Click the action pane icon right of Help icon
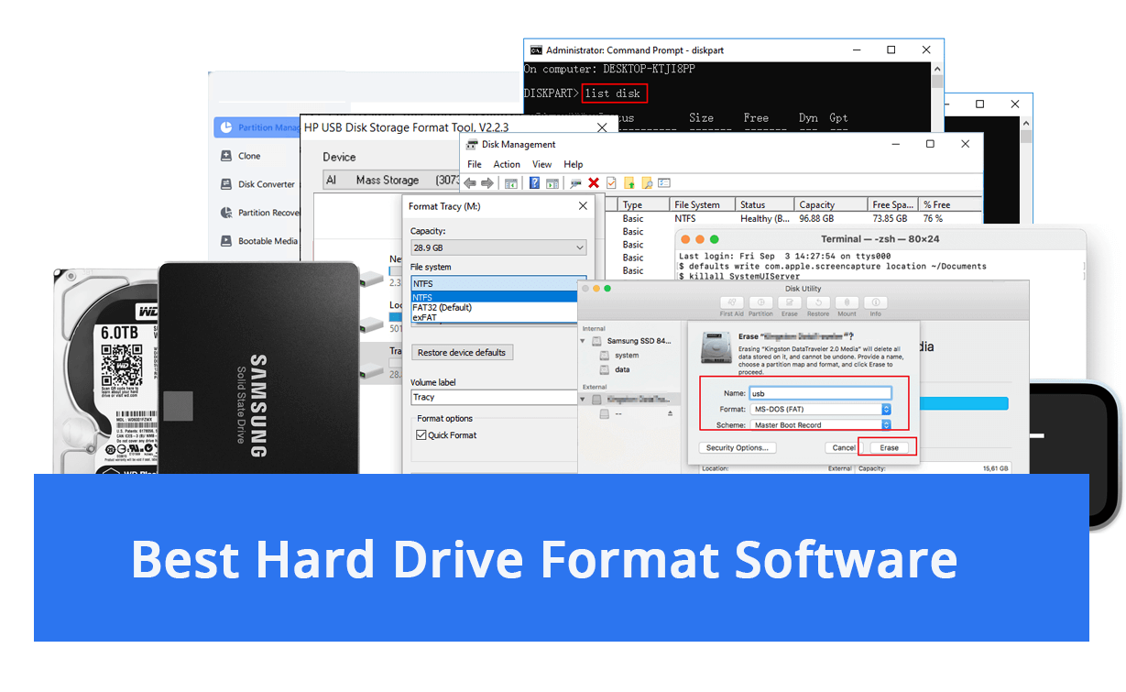Viewport: 1126px width, 692px height. [552, 183]
